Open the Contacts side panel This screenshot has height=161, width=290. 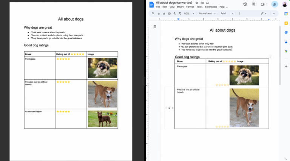(x=286, y=42)
